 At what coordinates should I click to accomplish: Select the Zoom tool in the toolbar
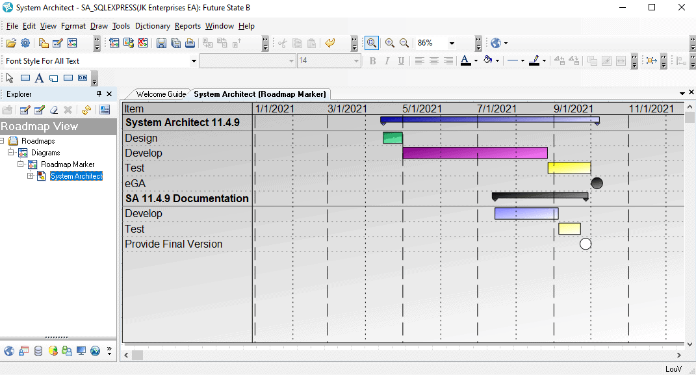[371, 43]
